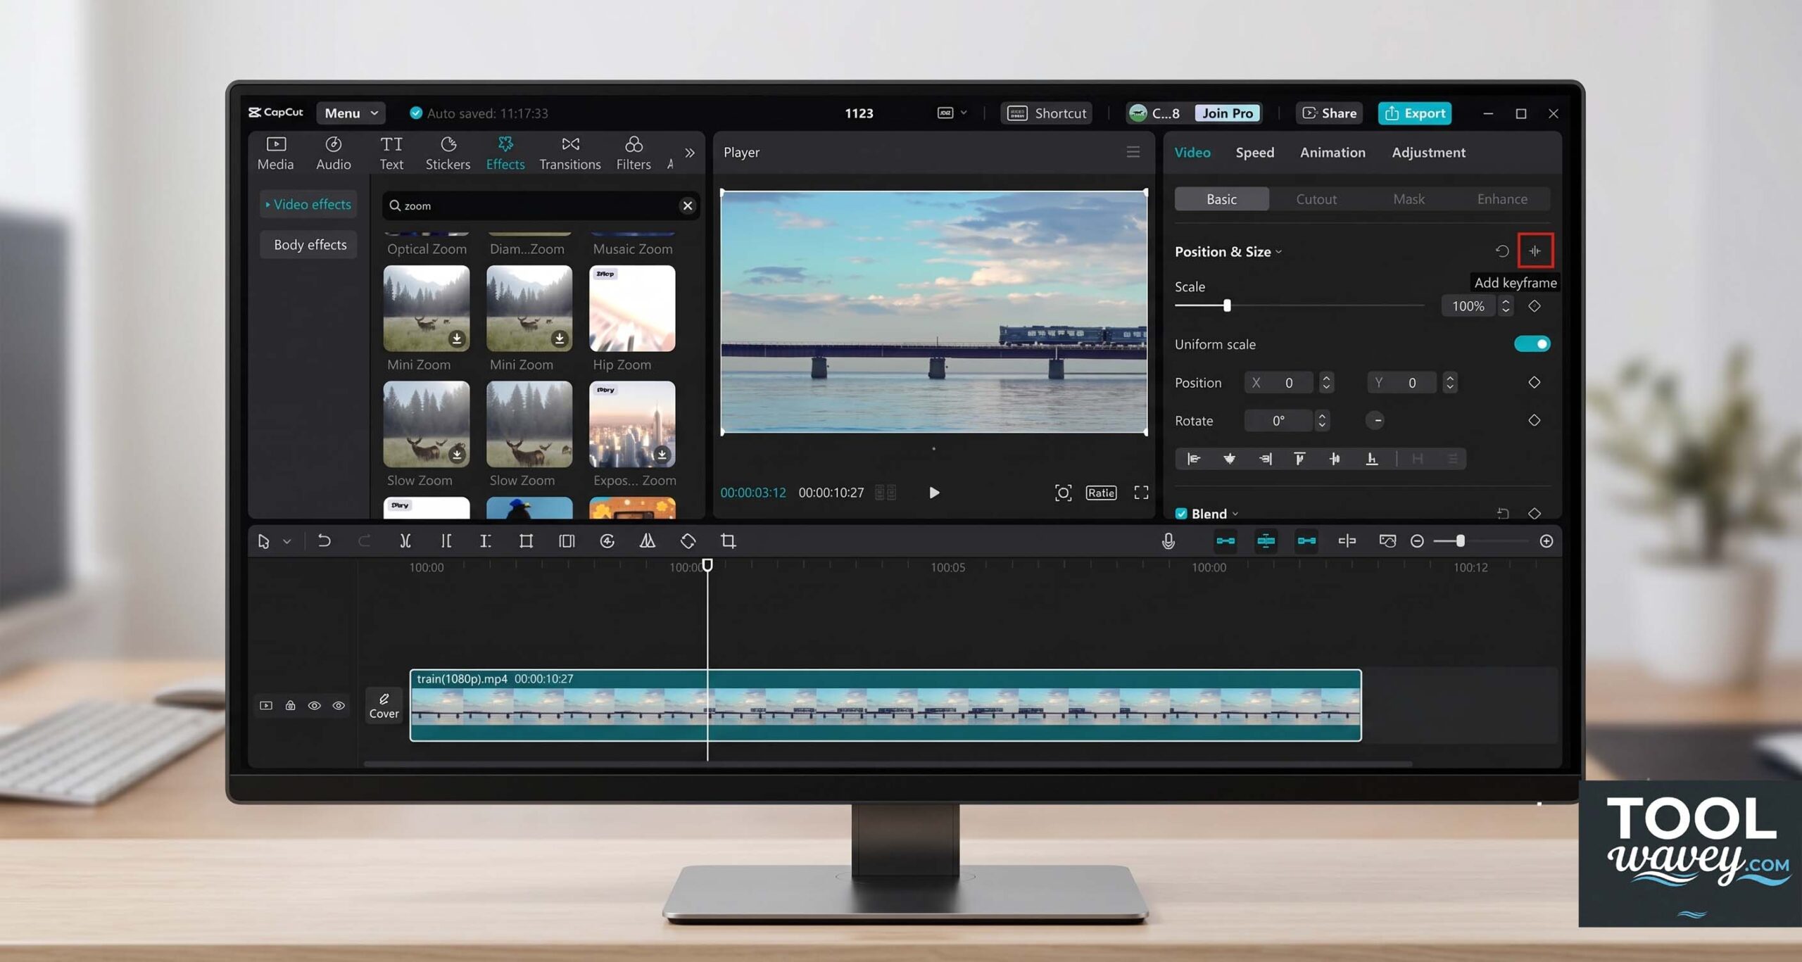Add a Rotate keyframe diamond
This screenshot has height=962, width=1802.
(1535, 420)
